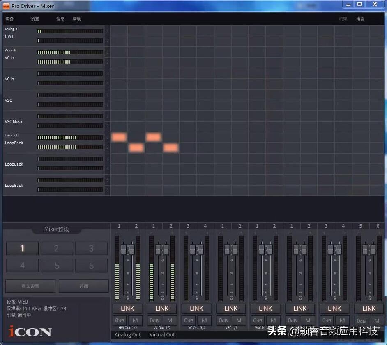Screen dimensions: 387x345
Task: Toggle LoopBack 2 to VC Out 2 routing cell
Action: click(171, 148)
